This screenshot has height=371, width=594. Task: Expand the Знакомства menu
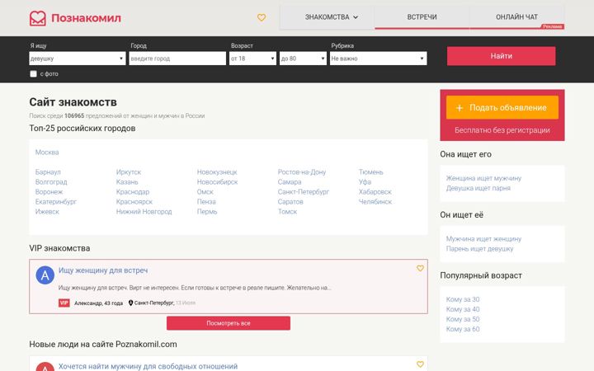click(327, 17)
